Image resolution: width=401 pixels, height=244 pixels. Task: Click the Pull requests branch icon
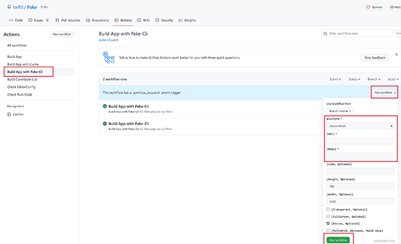57,20
